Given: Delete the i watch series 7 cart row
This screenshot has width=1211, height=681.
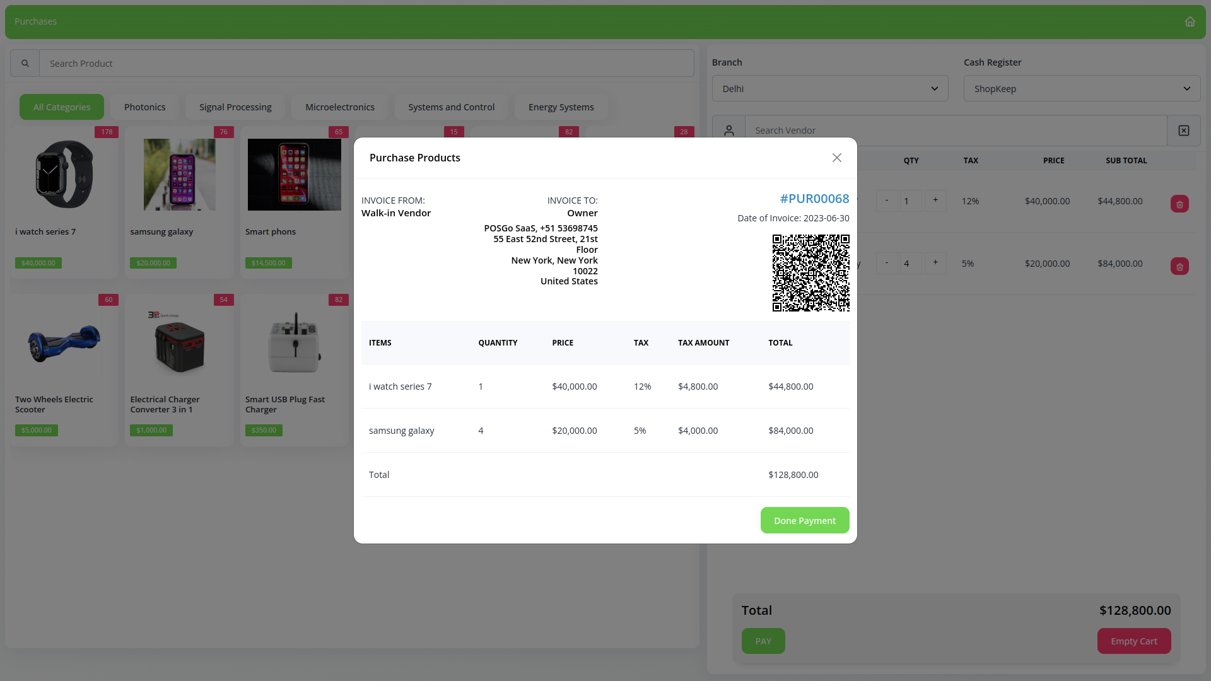Looking at the screenshot, I should pos(1179,204).
